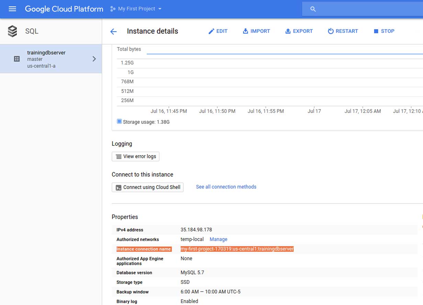Click the highlighted instance connection name value
Viewport: 423px width, 305px height.
click(237, 249)
